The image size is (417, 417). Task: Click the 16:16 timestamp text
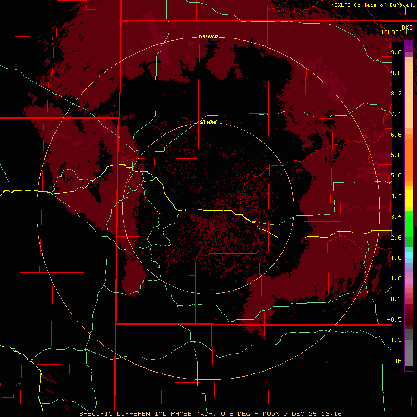331,414
